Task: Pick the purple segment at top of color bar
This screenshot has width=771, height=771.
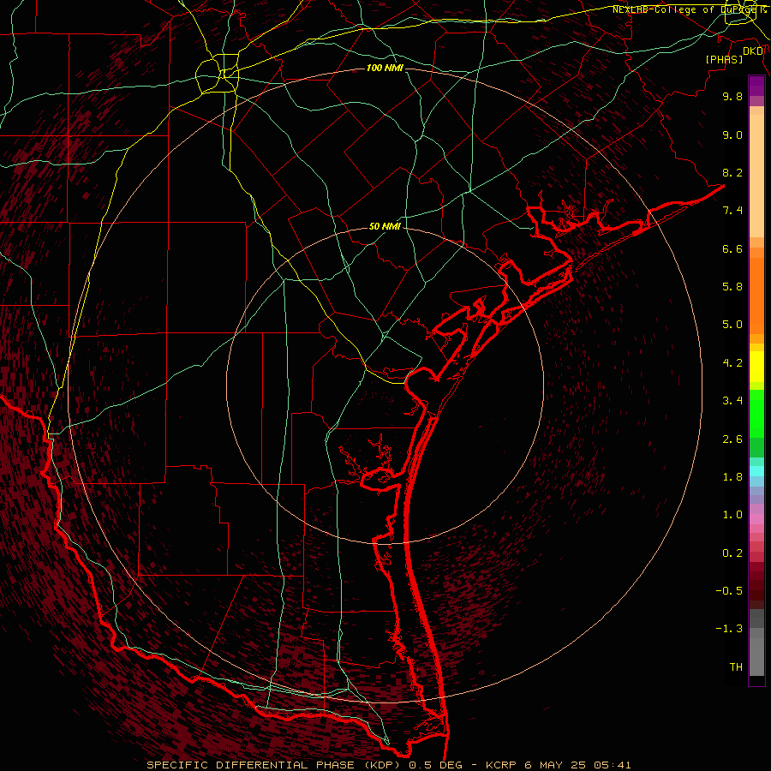Action: coord(756,86)
